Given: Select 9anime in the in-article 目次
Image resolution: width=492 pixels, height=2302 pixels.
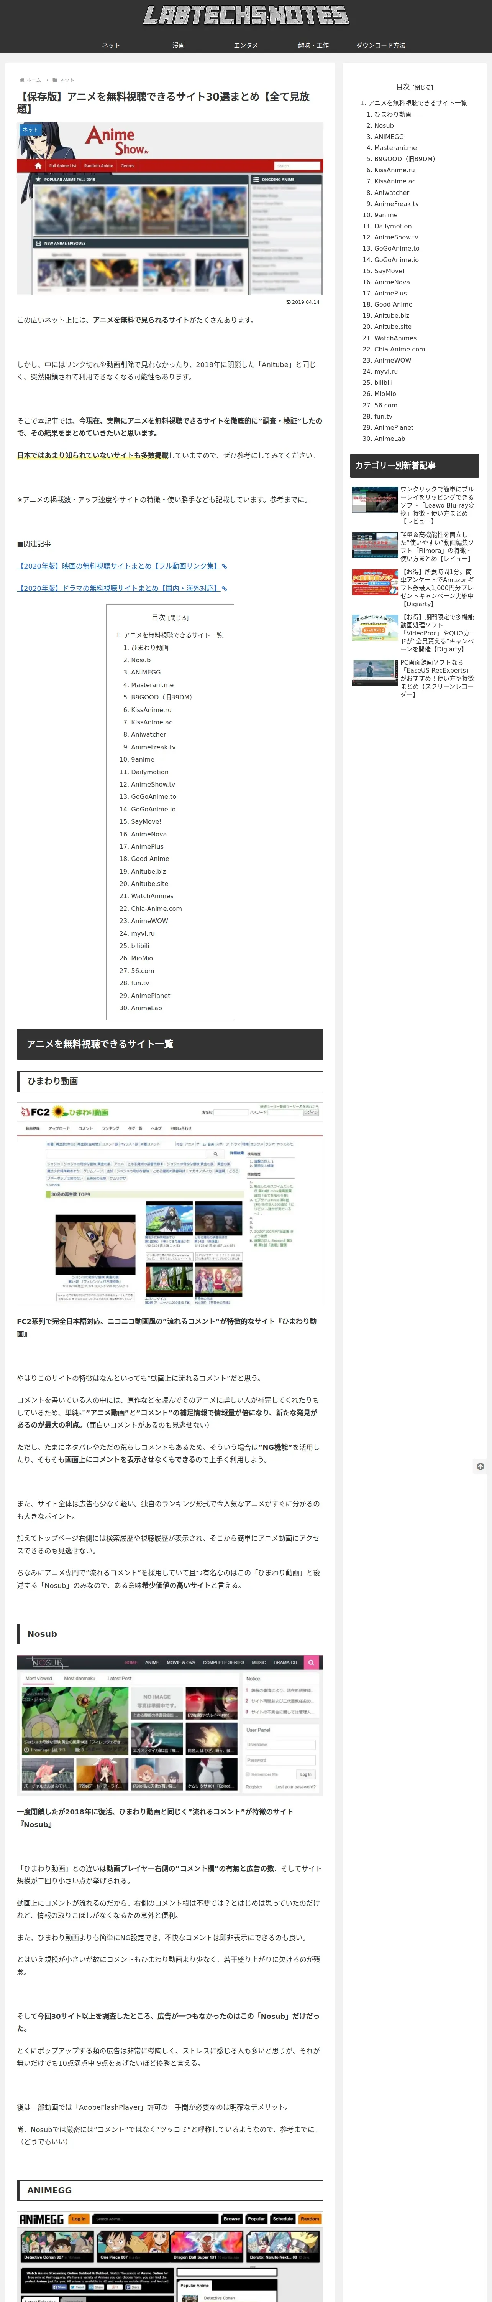Looking at the screenshot, I should click(x=143, y=760).
